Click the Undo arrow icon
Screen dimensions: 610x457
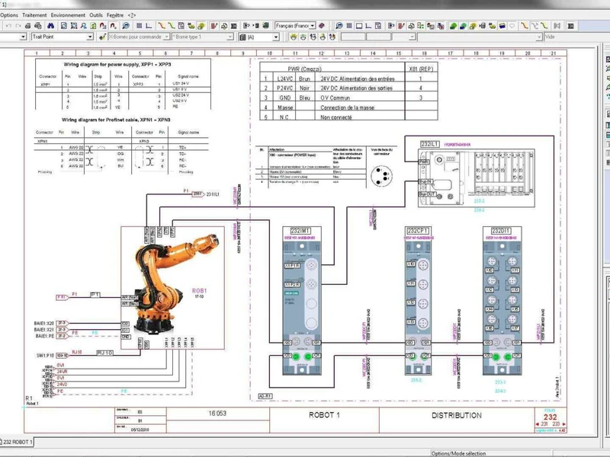point(8,26)
